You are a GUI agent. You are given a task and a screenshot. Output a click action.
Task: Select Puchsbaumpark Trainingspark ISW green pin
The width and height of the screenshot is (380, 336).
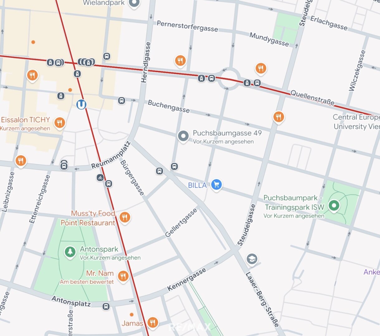click(334, 206)
